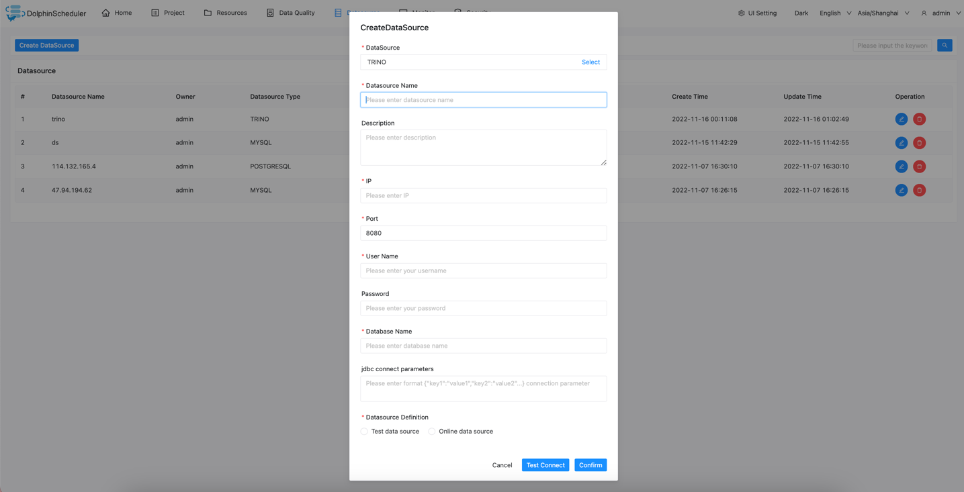Image resolution: width=964 pixels, height=492 pixels.
Task: Focus the IP input field
Action: (483, 196)
